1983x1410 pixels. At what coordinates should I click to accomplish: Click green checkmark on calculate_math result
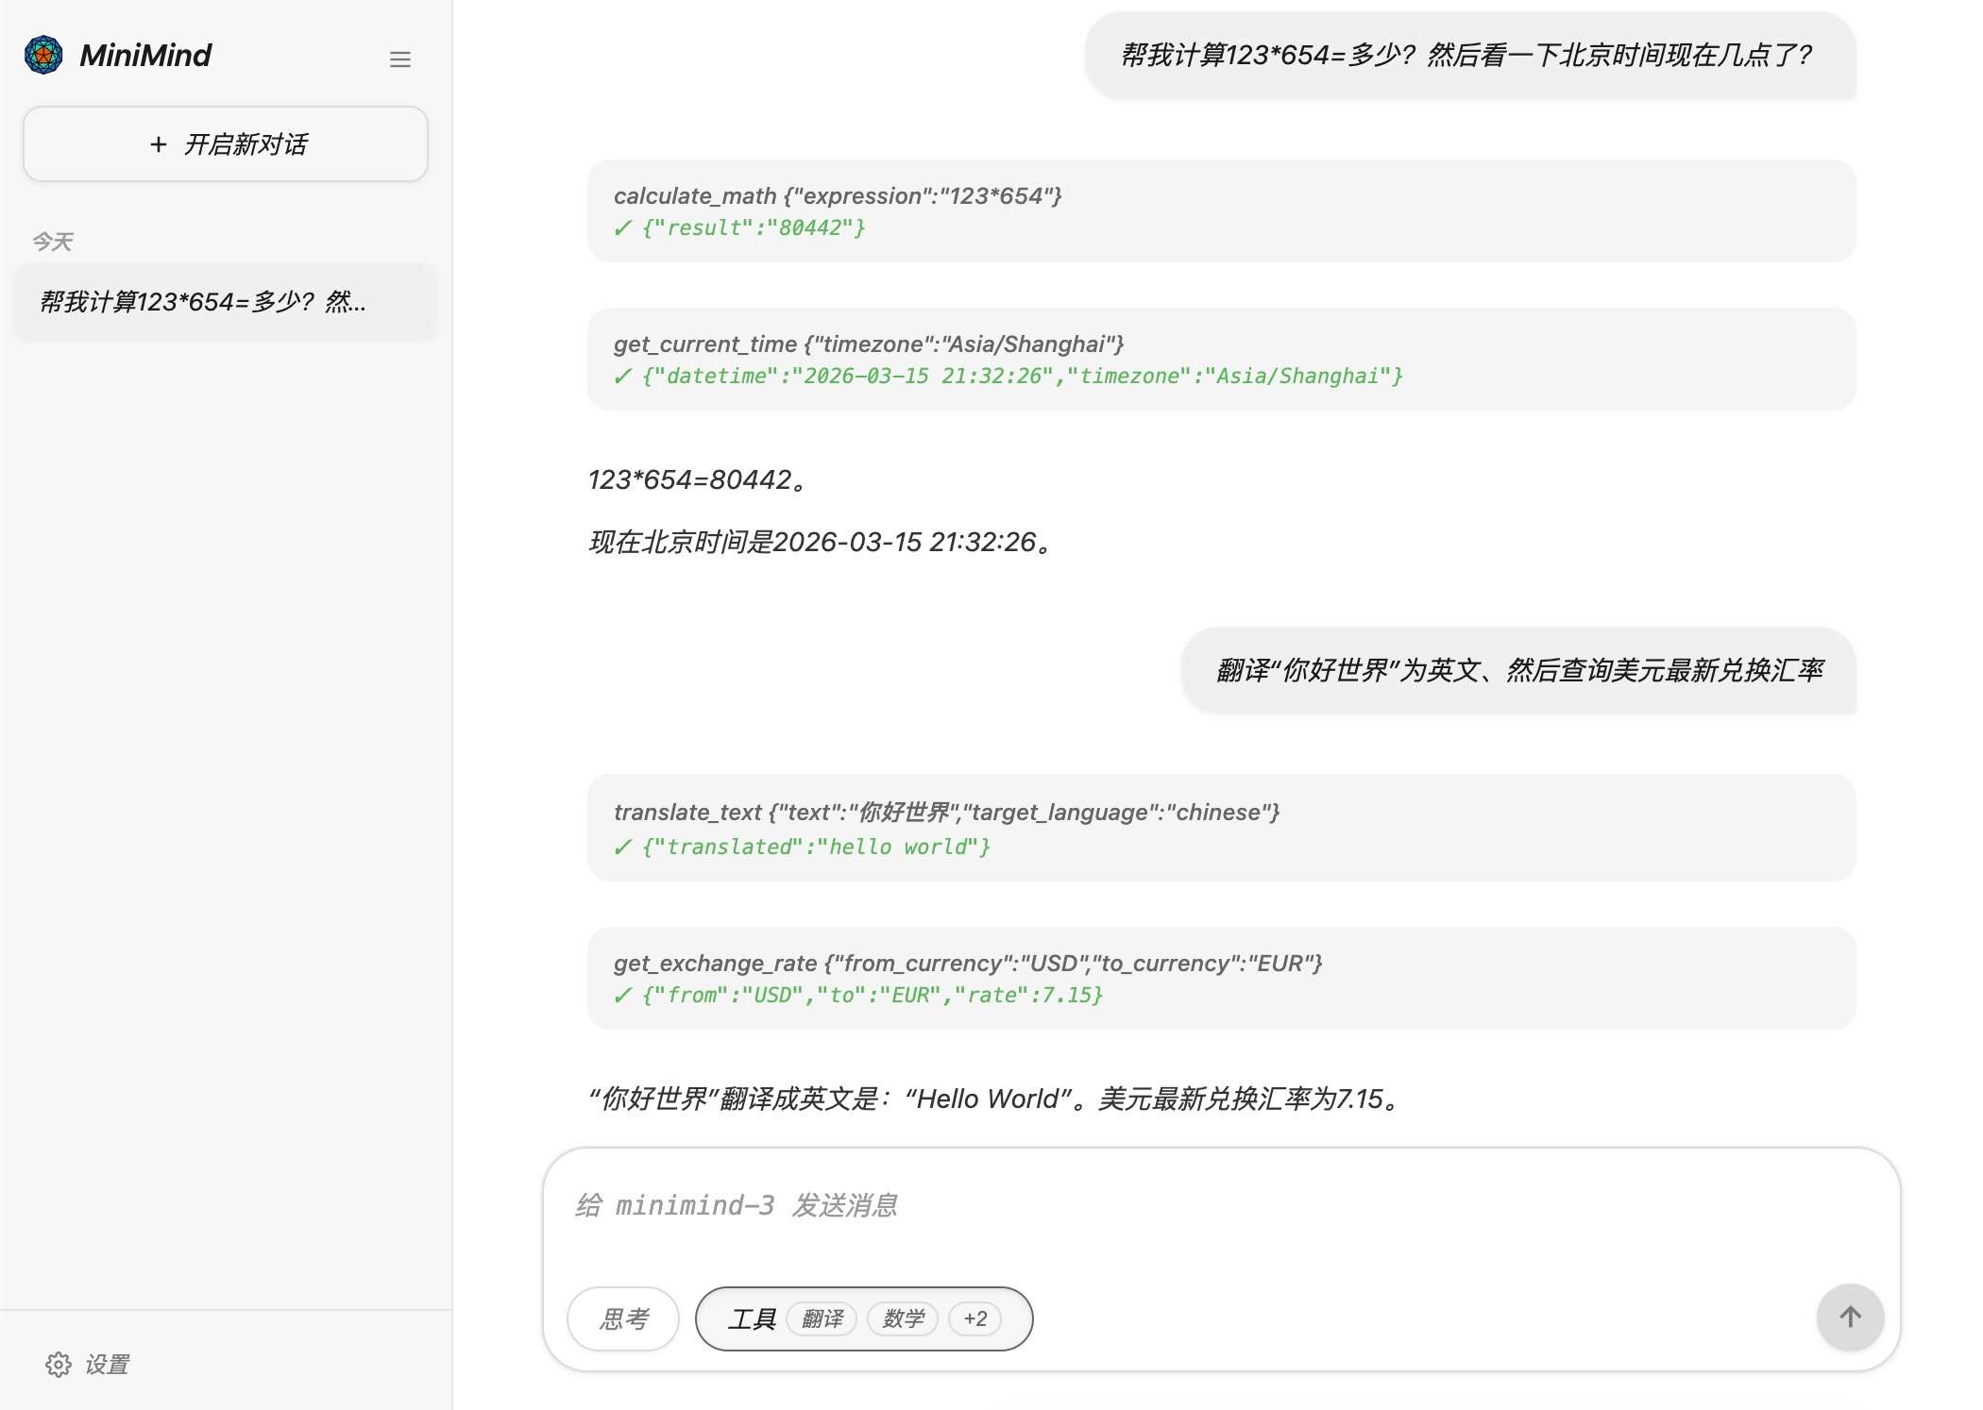click(622, 228)
